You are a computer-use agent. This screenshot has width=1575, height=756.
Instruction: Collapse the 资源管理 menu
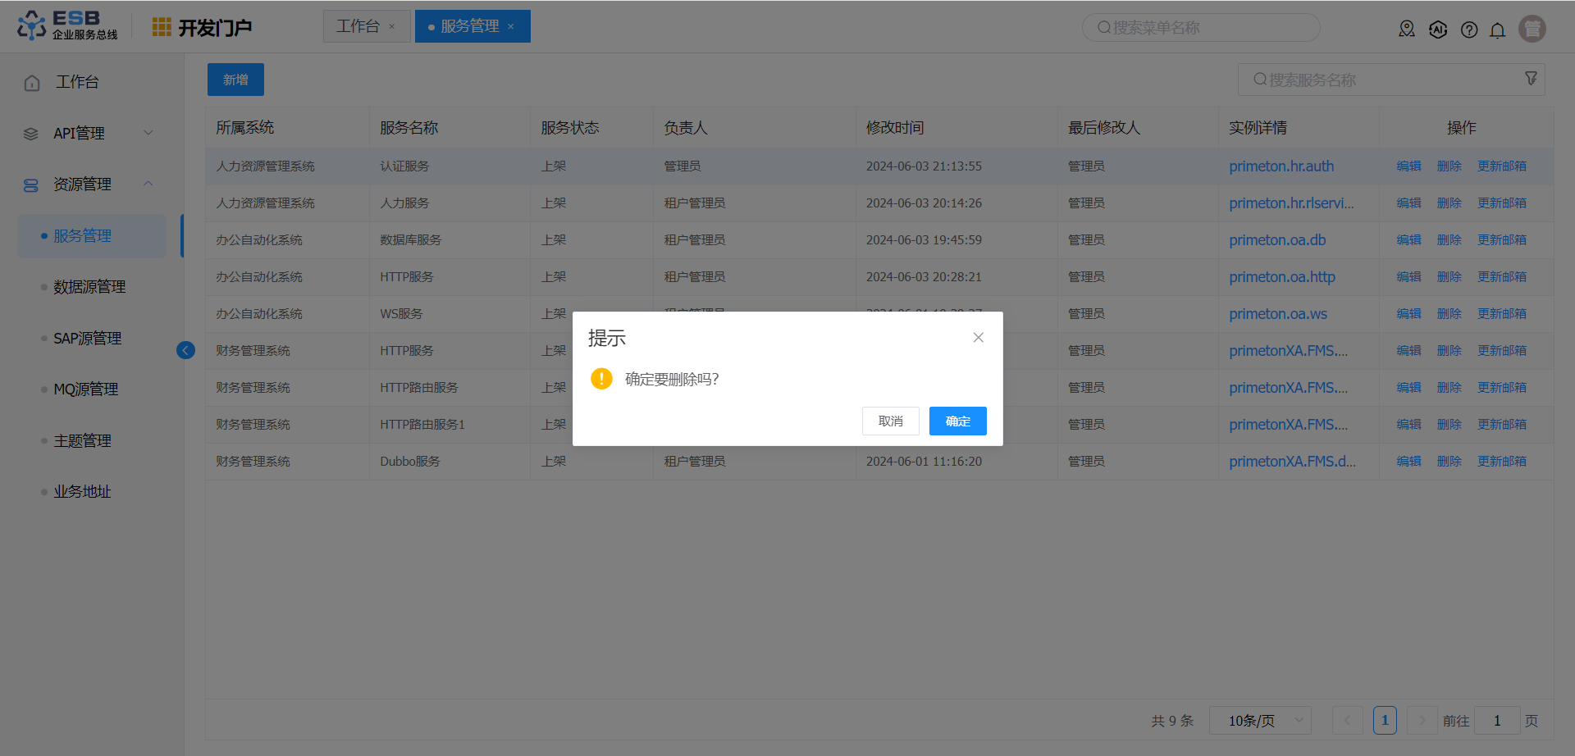click(x=90, y=184)
